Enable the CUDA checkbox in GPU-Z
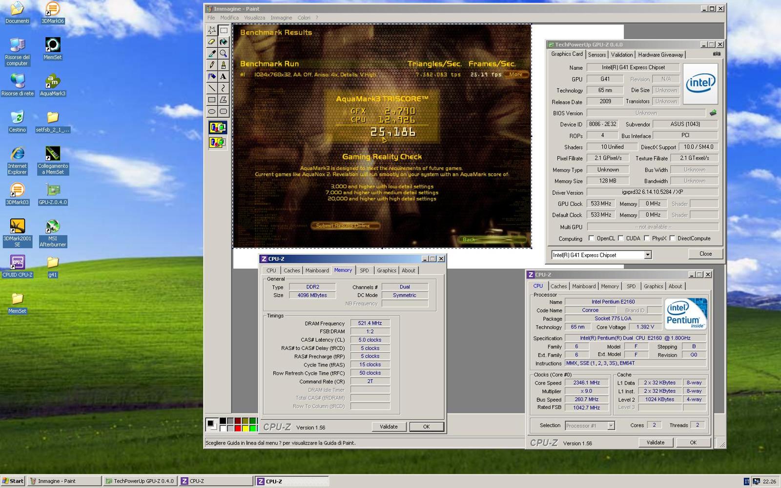Screen dimensions: 781x488 pyautogui.click(x=621, y=238)
